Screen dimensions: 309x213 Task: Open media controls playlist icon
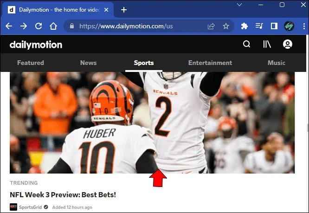click(259, 26)
